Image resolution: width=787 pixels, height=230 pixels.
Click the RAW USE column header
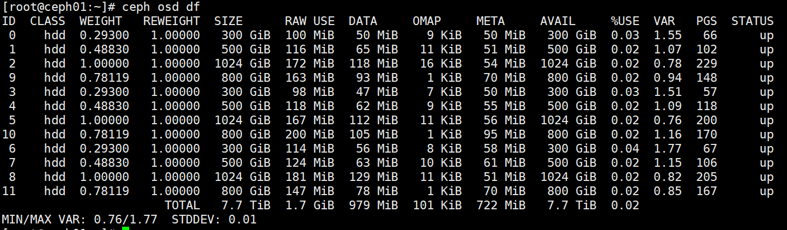(x=310, y=21)
